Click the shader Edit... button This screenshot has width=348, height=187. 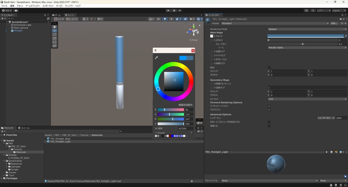[334, 23]
